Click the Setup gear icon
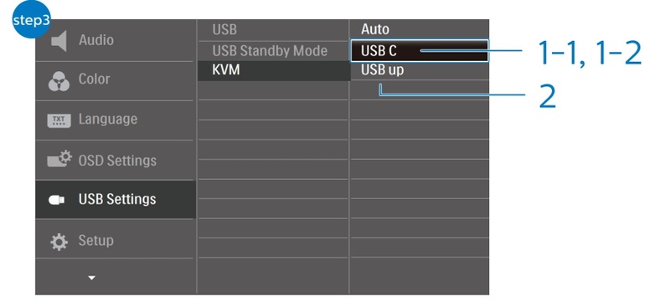 click(x=59, y=242)
